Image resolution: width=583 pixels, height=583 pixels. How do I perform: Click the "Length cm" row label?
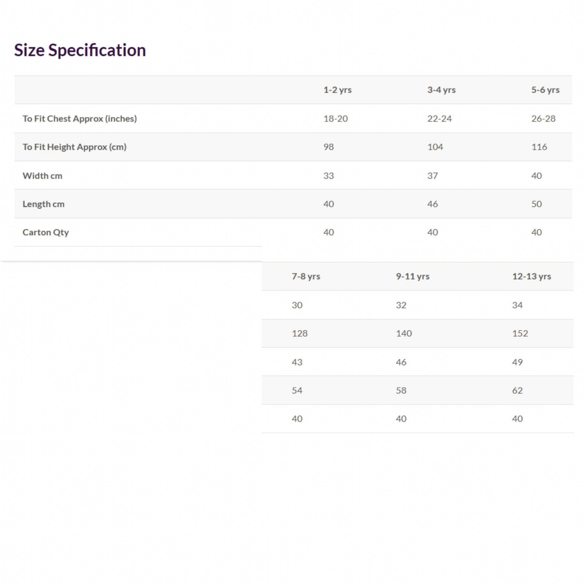pos(44,204)
